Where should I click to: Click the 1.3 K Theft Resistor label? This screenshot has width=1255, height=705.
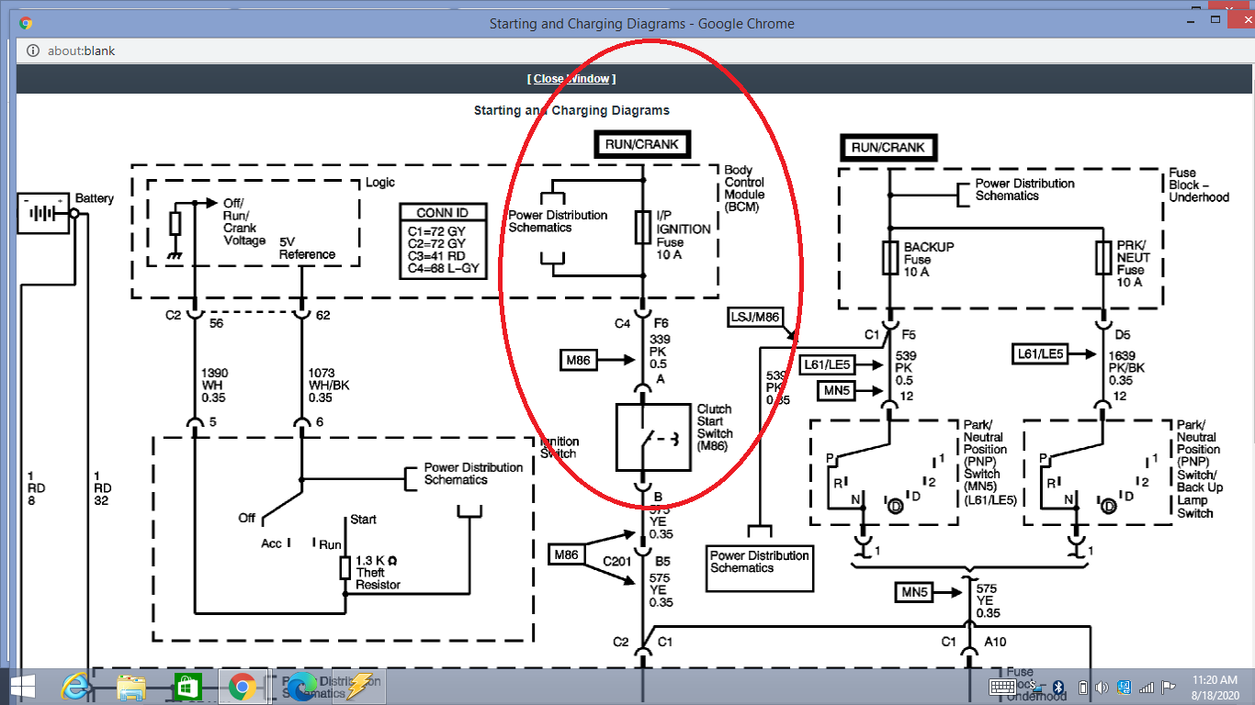[x=378, y=572]
